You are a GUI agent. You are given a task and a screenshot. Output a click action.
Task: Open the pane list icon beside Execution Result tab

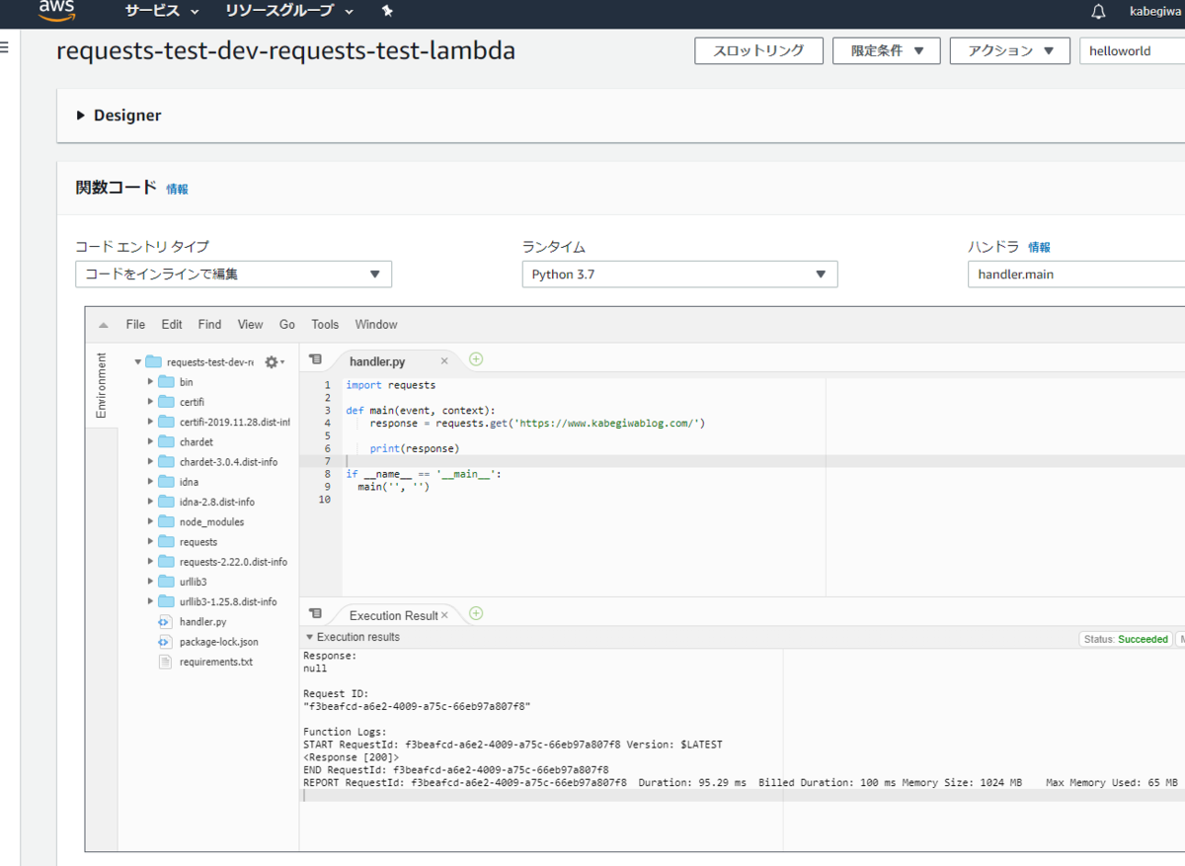pyautogui.click(x=315, y=614)
